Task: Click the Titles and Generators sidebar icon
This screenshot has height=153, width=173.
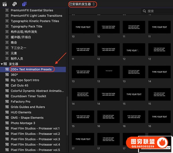Action: click(x=25, y=4)
